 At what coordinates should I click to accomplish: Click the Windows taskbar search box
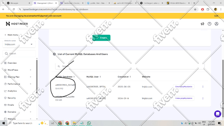tap(28, 123)
